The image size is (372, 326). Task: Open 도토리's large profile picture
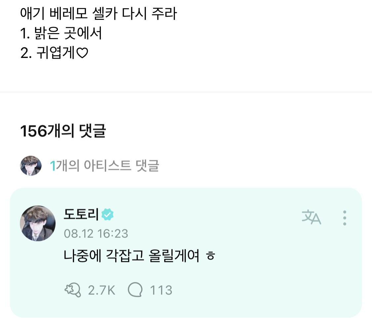pos(36,223)
